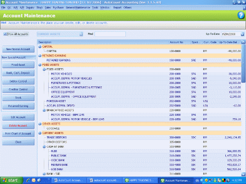Select the TRADE DEBTORS account row
This screenshot has height=184, width=246.
point(139,137)
